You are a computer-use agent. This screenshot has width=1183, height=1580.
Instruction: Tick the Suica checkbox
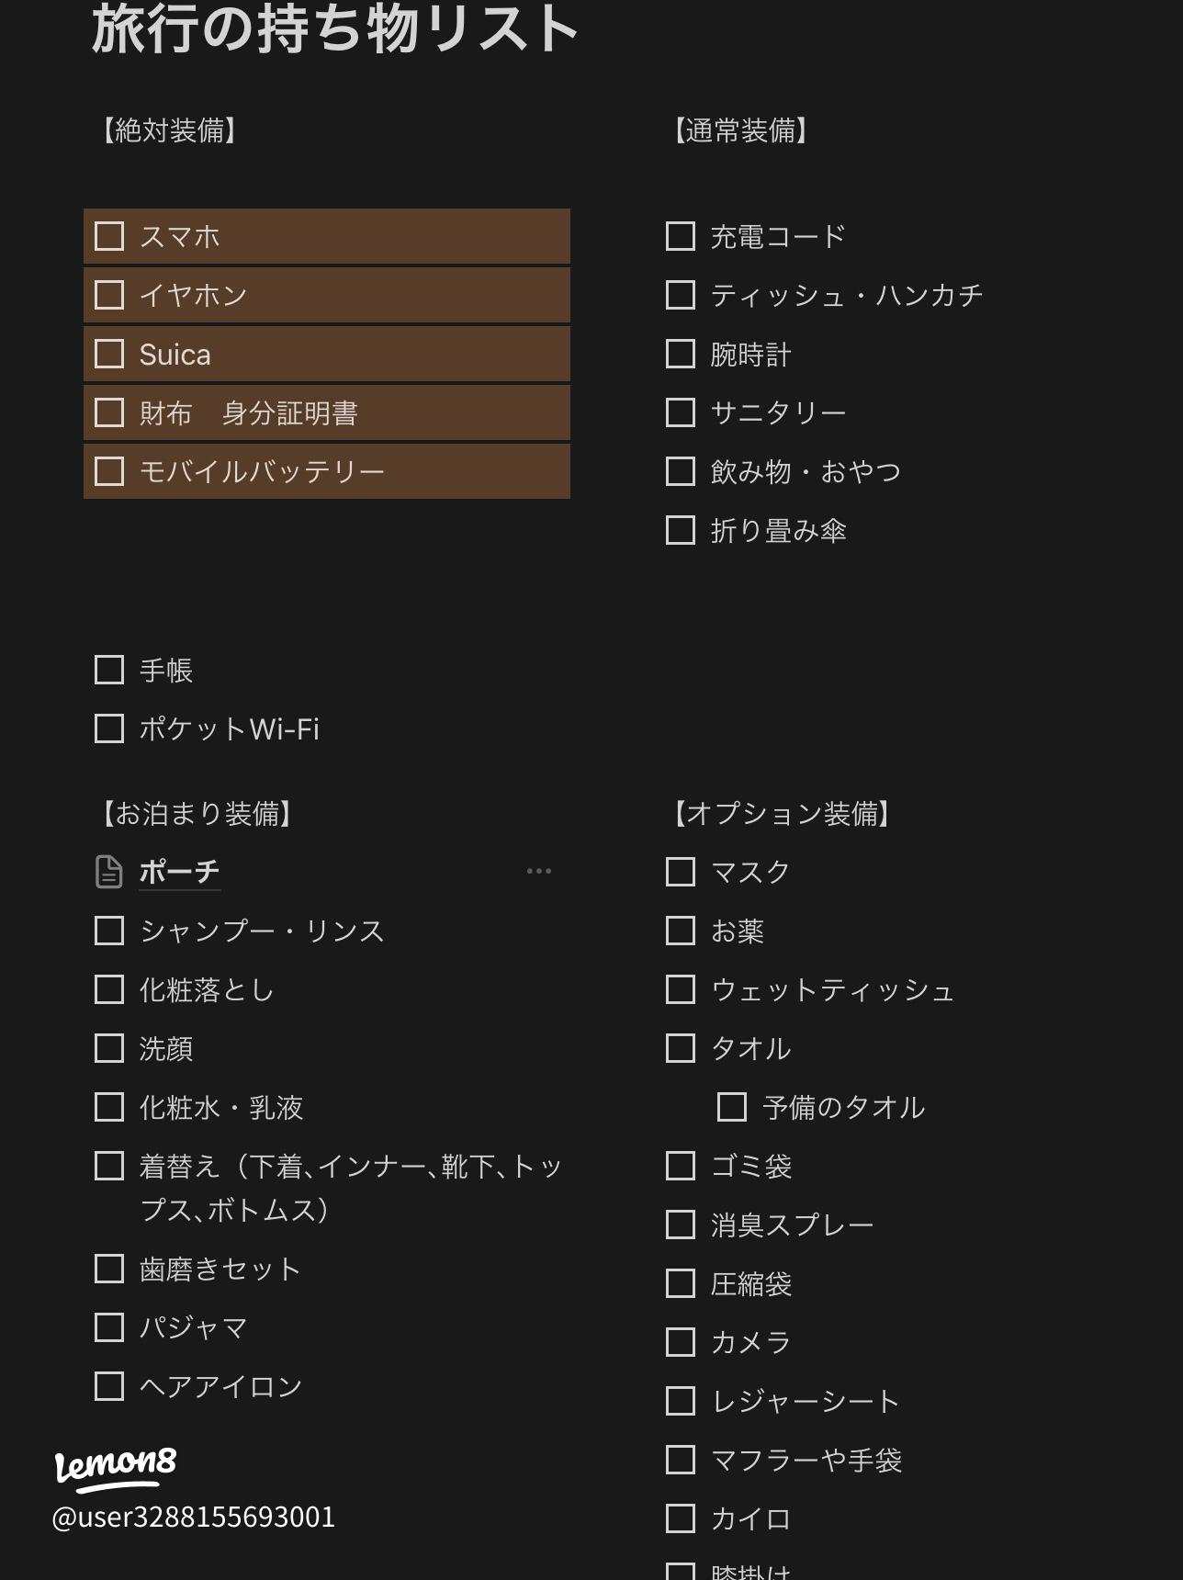(x=109, y=354)
